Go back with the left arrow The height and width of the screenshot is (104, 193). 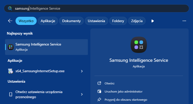click(10, 21)
